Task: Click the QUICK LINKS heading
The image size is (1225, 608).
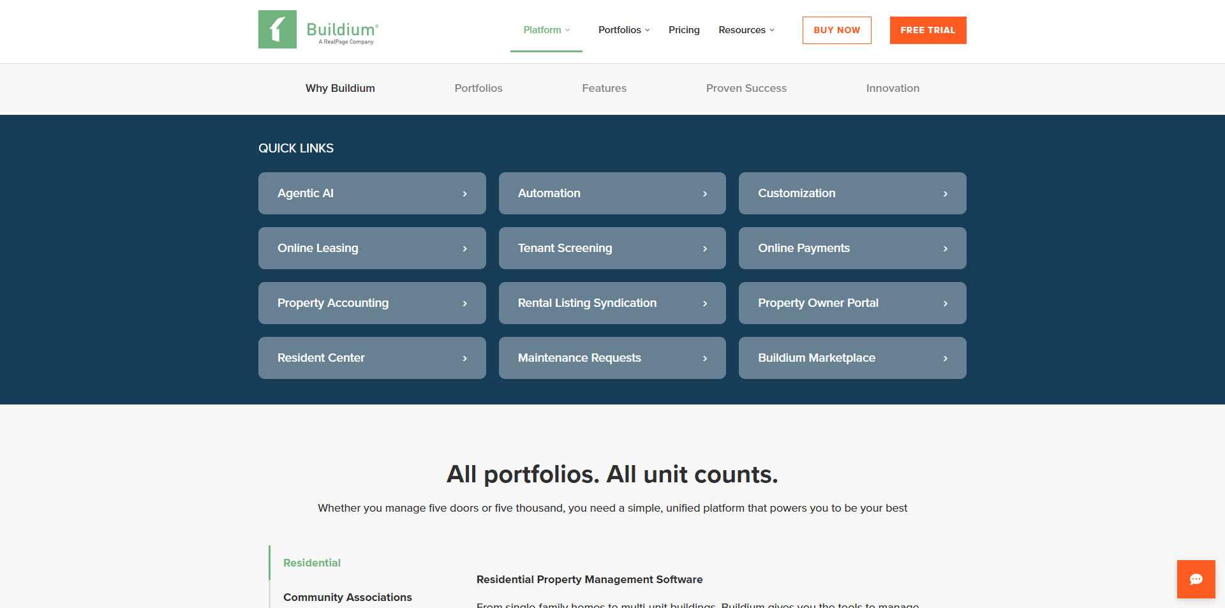Action: (x=296, y=148)
